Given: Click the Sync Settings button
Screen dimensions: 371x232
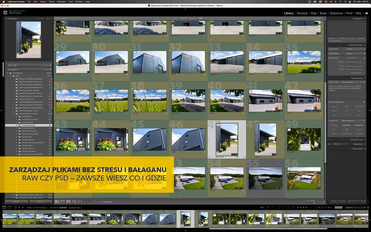Looking at the screenshot, I should point(356,202).
